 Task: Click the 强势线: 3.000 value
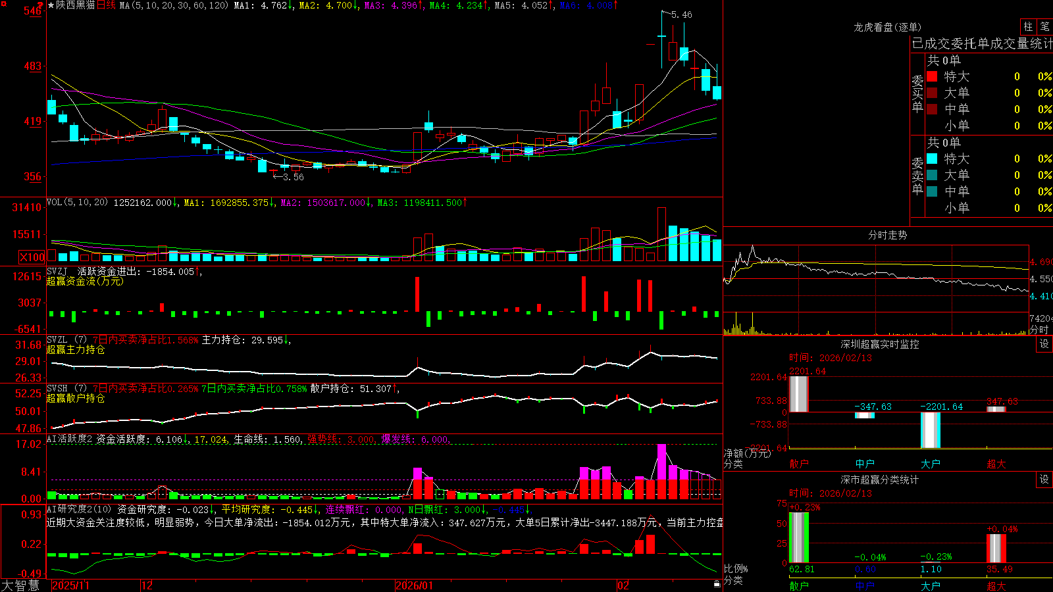[x=342, y=439]
